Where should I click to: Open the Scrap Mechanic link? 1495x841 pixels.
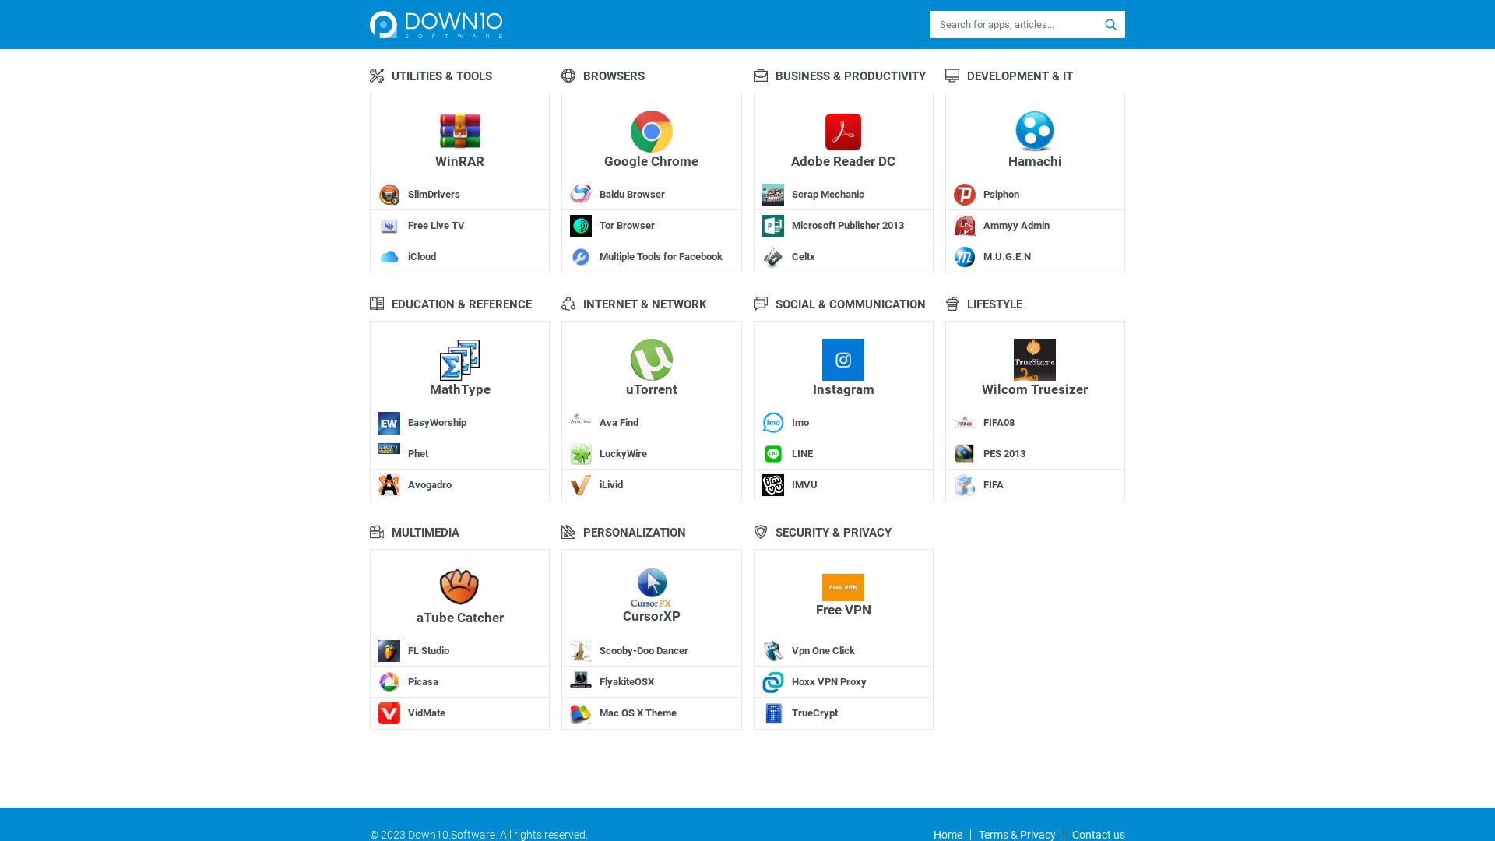(828, 195)
